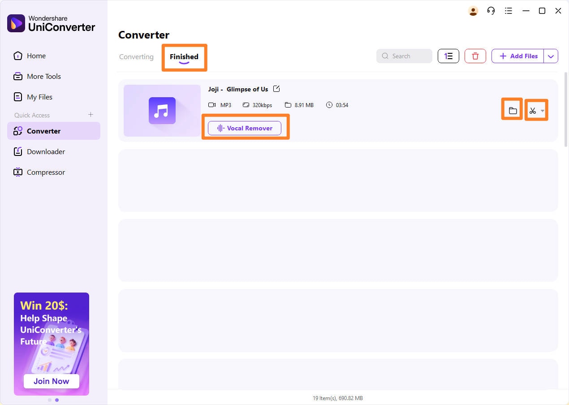
Task: Expand the Add Files dropdown arrow
Action: [x=551, y=56]
